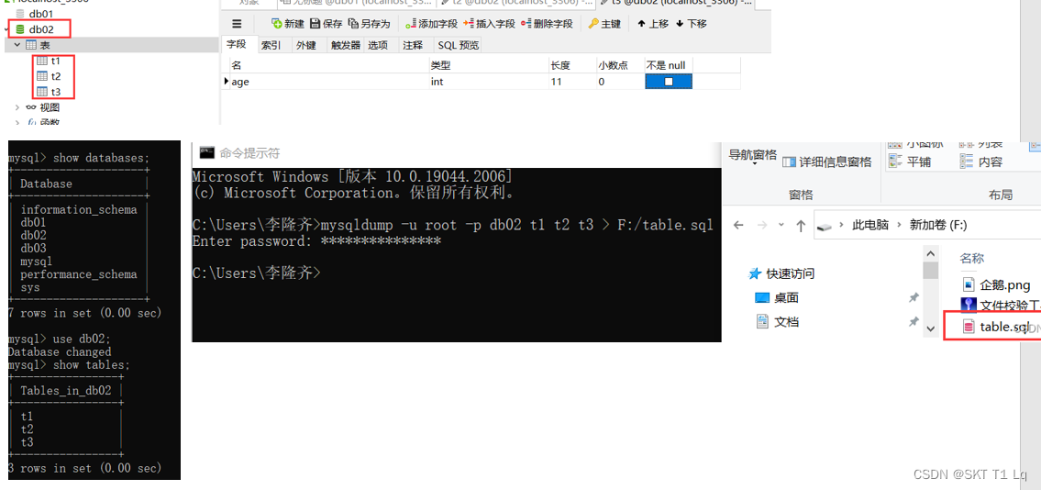Click the Explorer forward arrow
The image size is (1041, 490).
[761, 225]
